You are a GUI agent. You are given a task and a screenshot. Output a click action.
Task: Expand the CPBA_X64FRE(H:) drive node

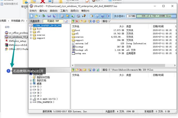31,102
